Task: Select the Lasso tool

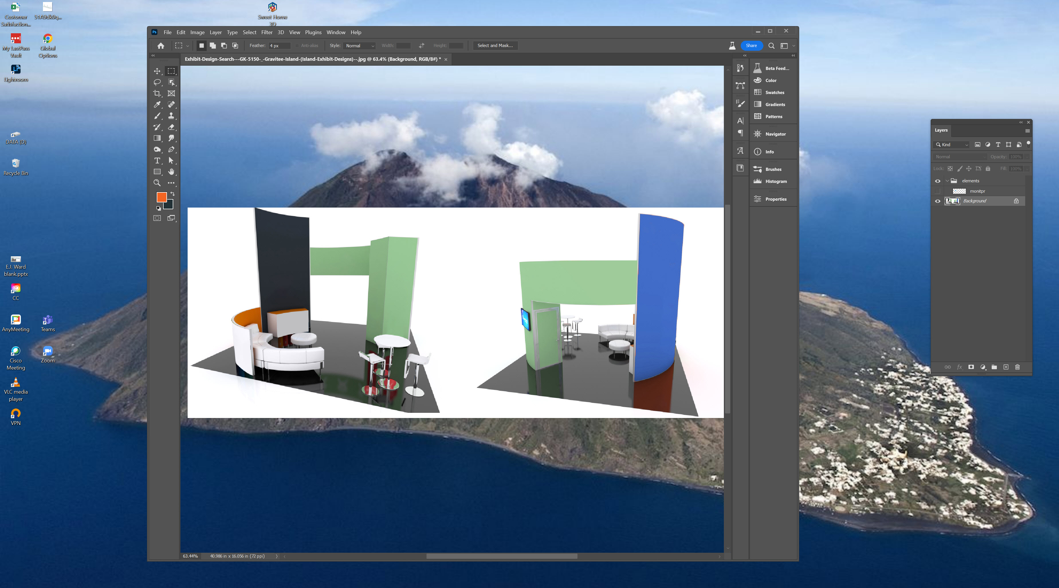Action: coord(157,82)
